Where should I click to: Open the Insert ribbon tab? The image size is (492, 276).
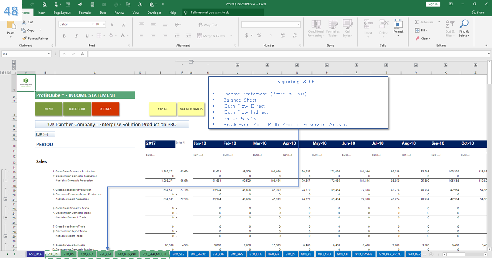(42, 13)
